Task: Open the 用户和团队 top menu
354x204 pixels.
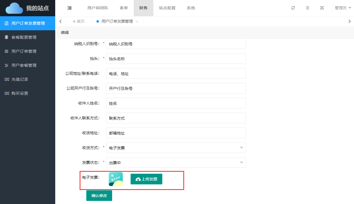Action: pos(98,8)
